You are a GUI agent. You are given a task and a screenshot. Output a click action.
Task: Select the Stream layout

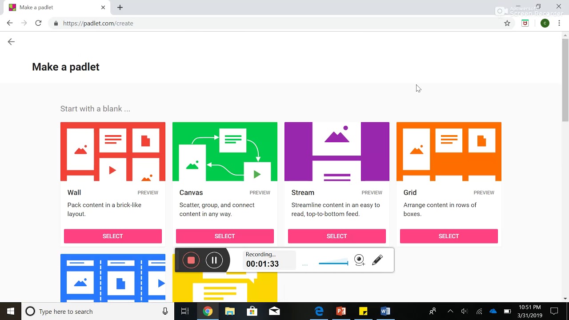[x=337, y=236]
